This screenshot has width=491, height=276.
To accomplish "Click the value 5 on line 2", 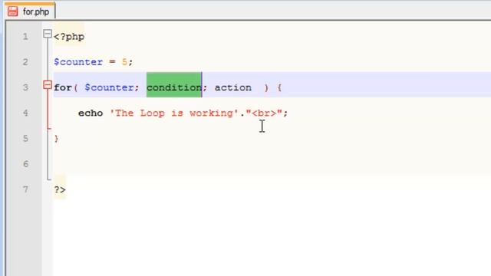I will pyautogui.click(x=124, y=62).
